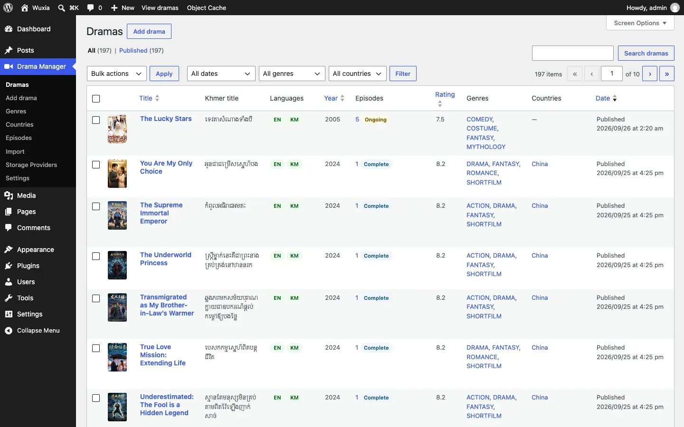684x427 pixels.
Task: Open Dashboard from the sidebar icon
Action: (x=9, y=29)
